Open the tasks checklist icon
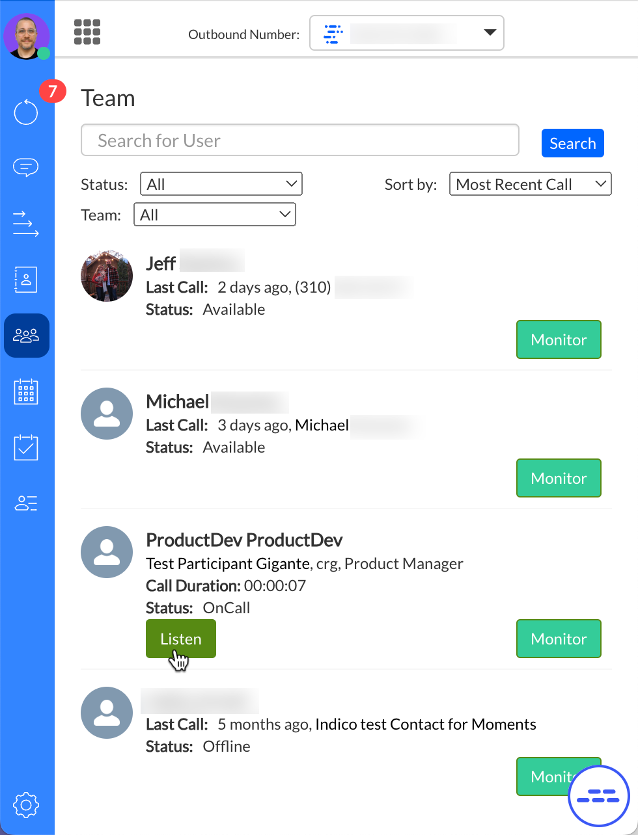The width and height of the screenshot is (638, 835). pyautogui.click(x=26, y=448)
